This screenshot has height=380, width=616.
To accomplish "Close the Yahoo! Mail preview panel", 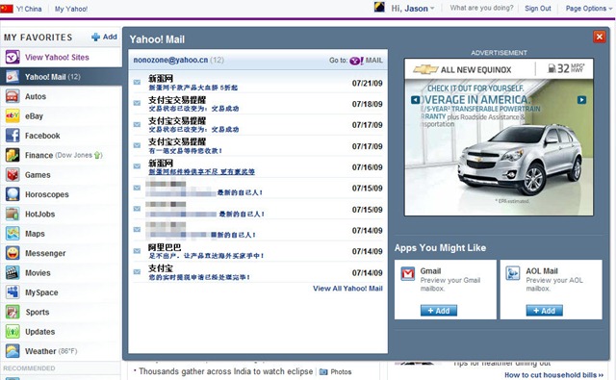I will [x=600, y=37].
